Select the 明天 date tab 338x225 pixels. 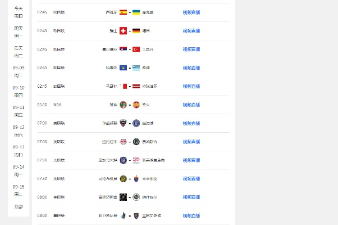pos(19,31)
